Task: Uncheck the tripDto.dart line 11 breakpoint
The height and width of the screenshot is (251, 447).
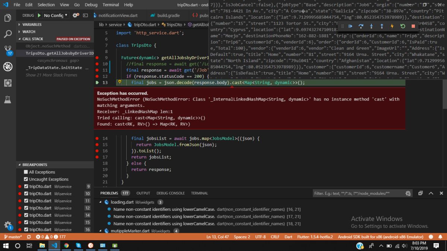Action: [26, 201]
